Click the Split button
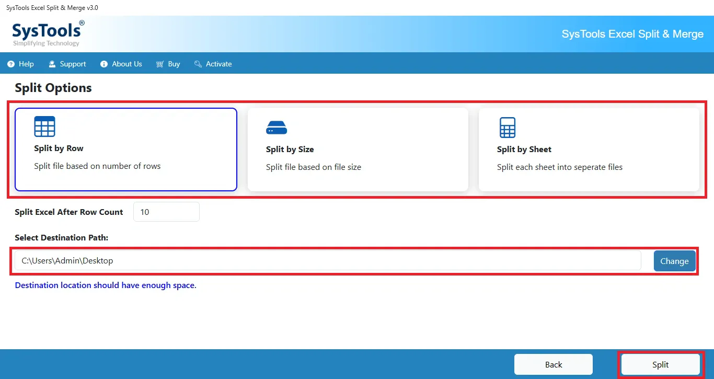 (660, 365)
